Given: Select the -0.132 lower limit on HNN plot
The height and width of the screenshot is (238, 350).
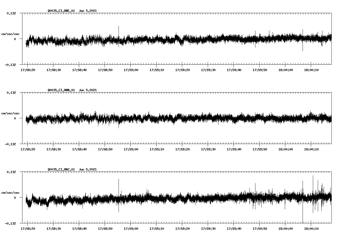Looking at the screenshot, I should click(10, 144).
